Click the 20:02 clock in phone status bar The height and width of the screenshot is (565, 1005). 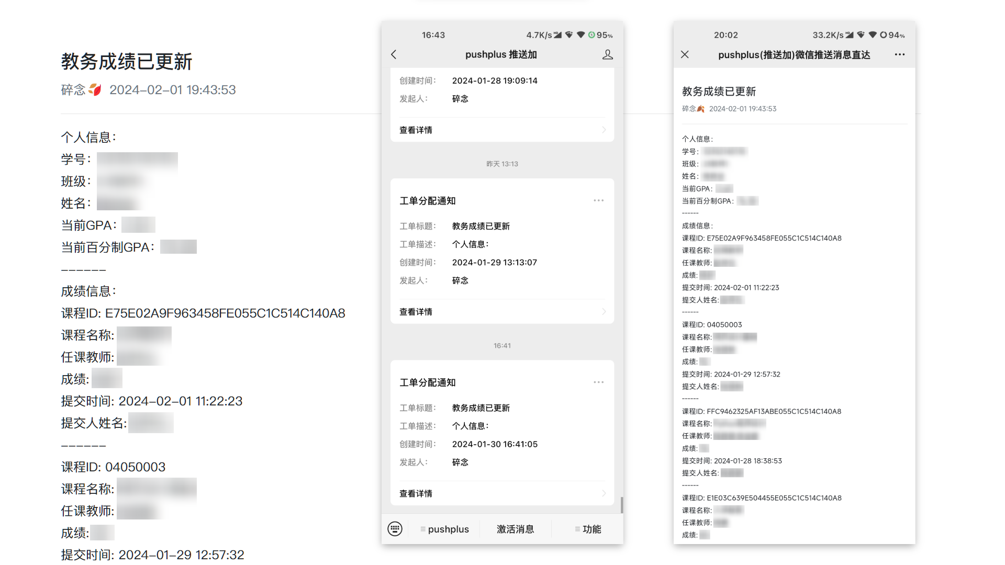point(725,35)
